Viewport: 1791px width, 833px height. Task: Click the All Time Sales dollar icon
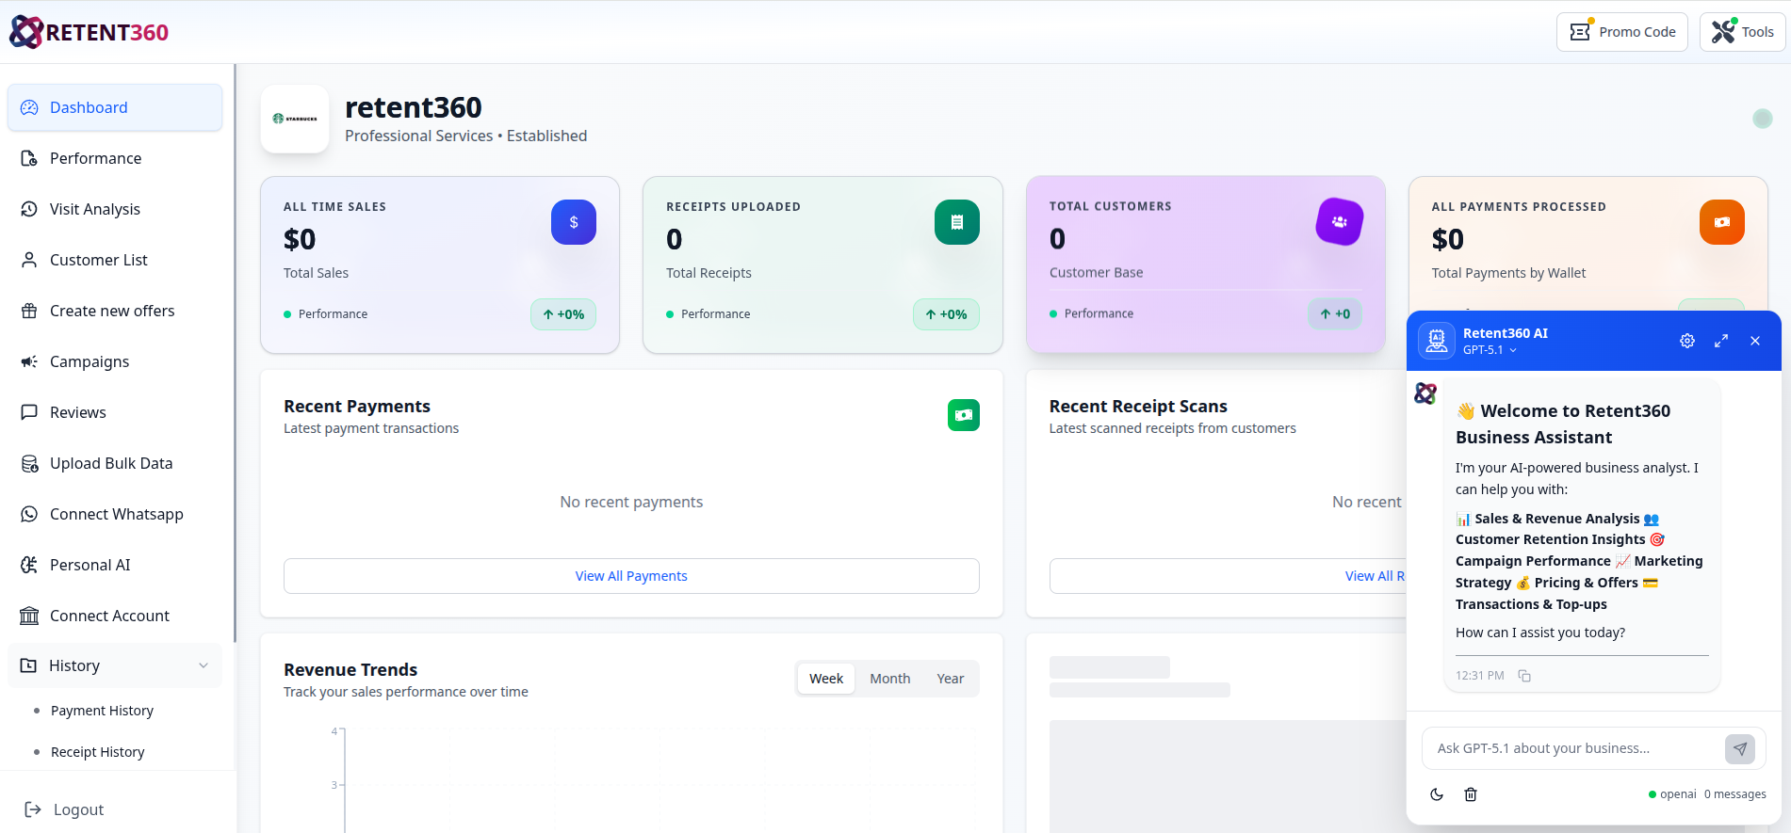[574, 222]
